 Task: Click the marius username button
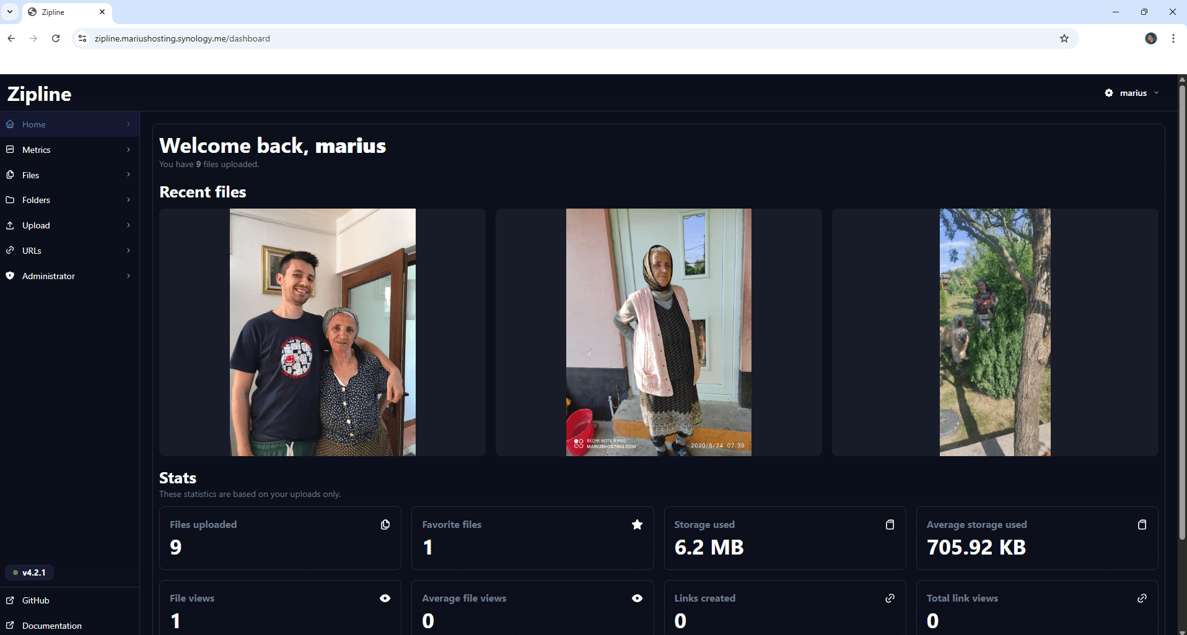(x=1132, y=93)
